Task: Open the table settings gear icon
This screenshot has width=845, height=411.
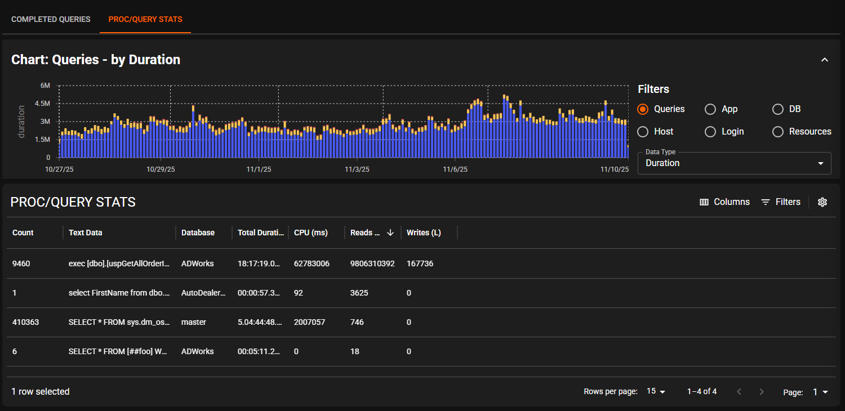Action: pos(822,202)
